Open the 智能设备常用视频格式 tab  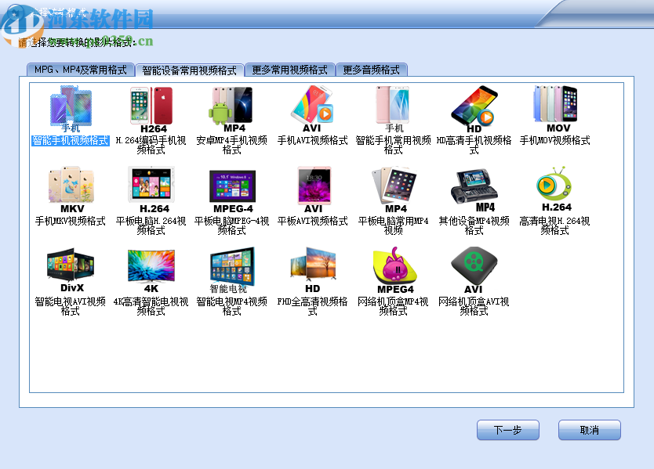(x=189, y=70)
